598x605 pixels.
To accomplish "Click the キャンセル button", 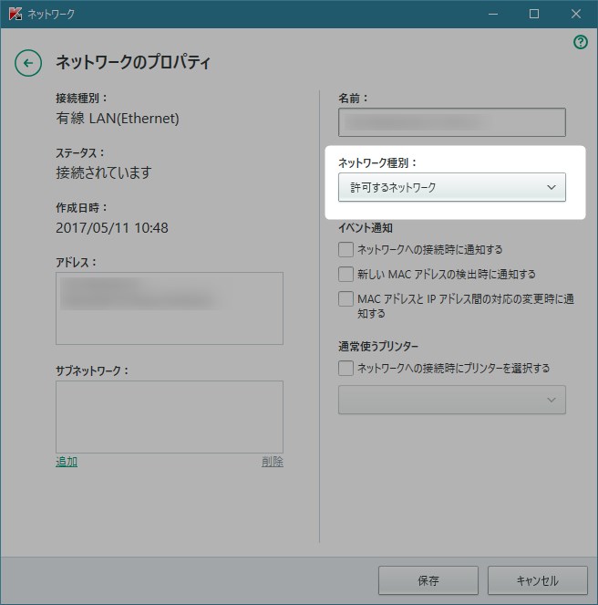I will [x=538, y=580].
